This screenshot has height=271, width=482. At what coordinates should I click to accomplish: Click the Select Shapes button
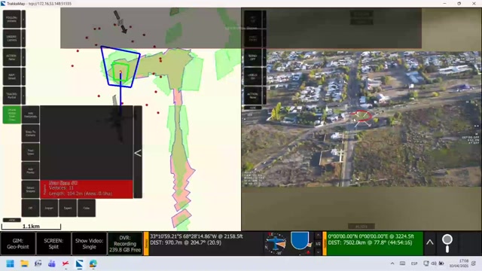(x=30, y=189)
